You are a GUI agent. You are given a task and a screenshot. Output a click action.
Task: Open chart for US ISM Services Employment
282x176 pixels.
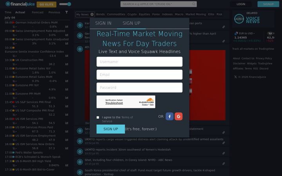click(67, 140)
